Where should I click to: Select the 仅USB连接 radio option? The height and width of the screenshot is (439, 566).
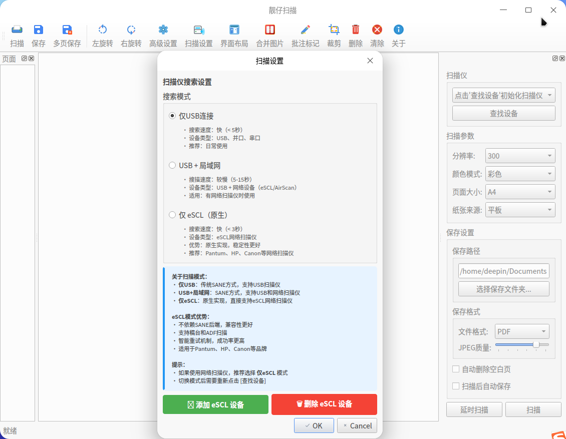pyautogui.click(x=172, y=116)
